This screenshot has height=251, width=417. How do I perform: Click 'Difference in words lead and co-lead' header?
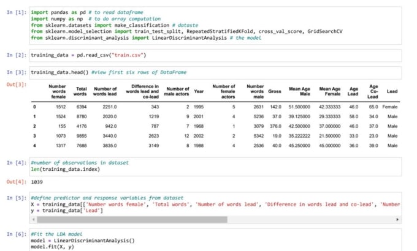[x=142, y=91]
